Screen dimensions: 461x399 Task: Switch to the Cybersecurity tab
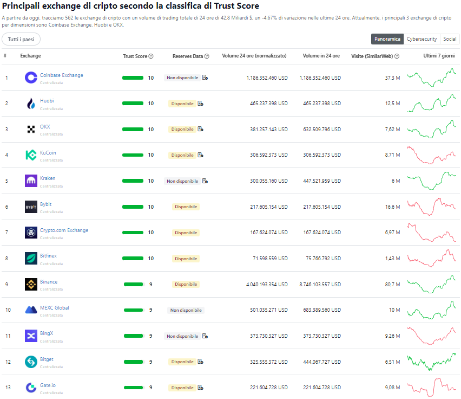pyautogui.click(x=422, y=39)
